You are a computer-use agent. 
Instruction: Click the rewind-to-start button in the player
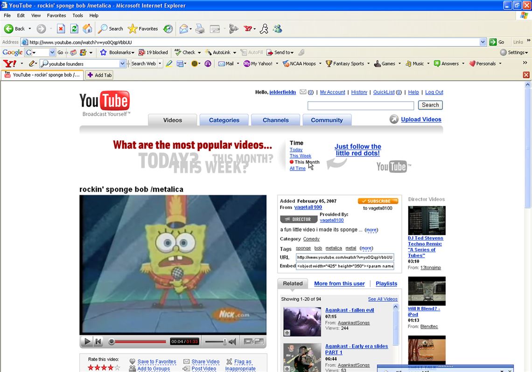click(x=98, y=342)
